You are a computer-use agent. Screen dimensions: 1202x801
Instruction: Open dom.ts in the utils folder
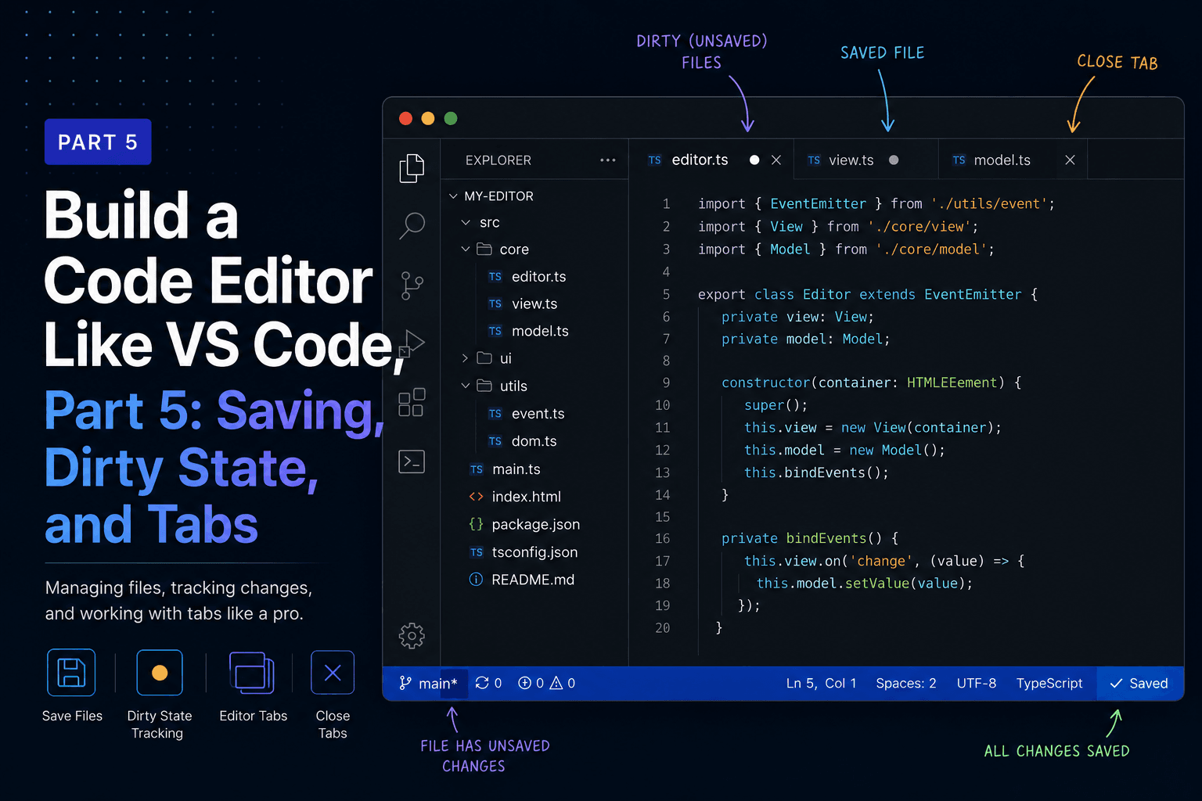(534, 441)
